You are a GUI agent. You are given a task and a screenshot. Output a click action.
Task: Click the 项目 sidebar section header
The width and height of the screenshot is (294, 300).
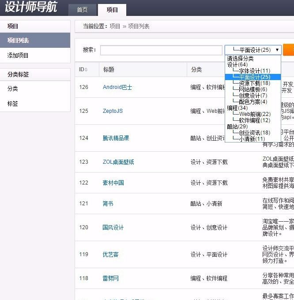pyautogui.click(x=35, y=26)
